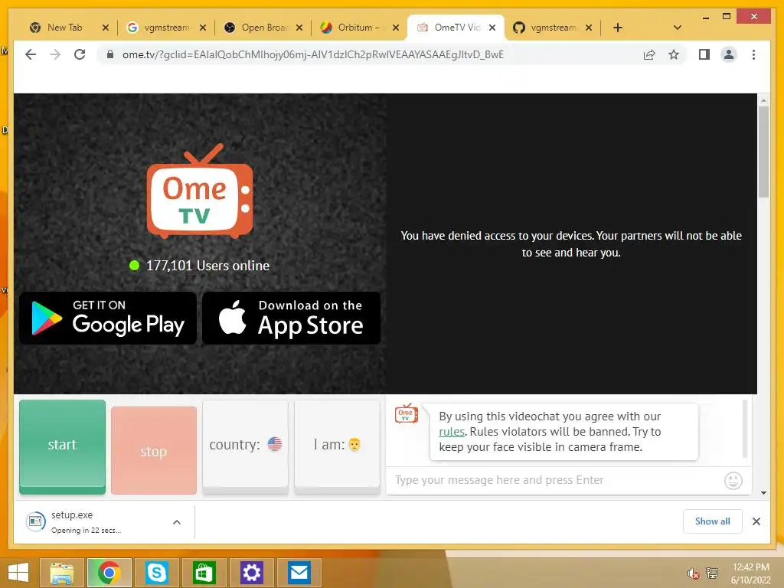
Task: Click the address bar URL
Action: pos(313,54)
